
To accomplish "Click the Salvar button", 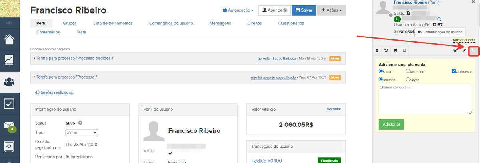I will tap(304, 10).
